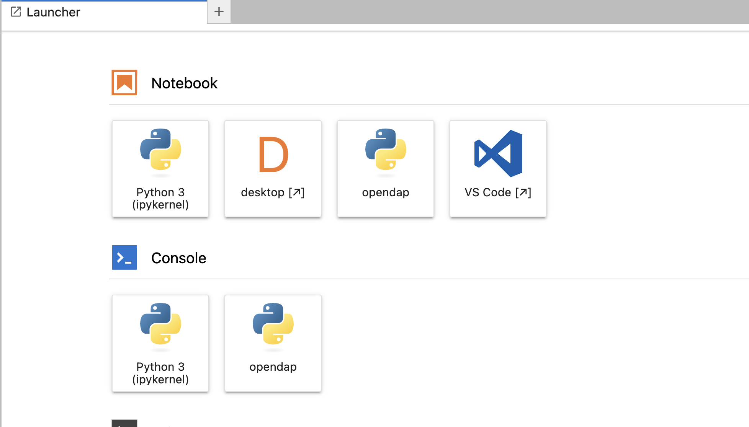Image resolution: width=749 pixels, height=427 pixels.
Task: Click the Notebook section heading
Action: point(184,83)
